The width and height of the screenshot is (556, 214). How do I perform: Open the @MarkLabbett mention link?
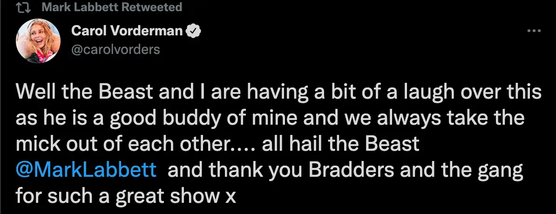[86, 170]
